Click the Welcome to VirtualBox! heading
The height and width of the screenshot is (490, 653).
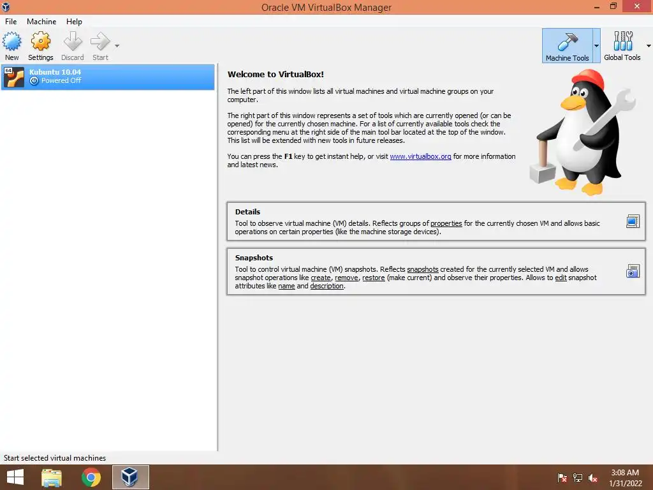coord(275,75)
